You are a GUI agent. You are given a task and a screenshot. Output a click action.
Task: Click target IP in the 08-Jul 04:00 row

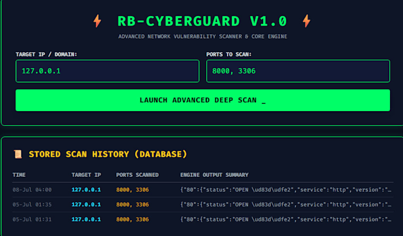click(x=86, y=190)
